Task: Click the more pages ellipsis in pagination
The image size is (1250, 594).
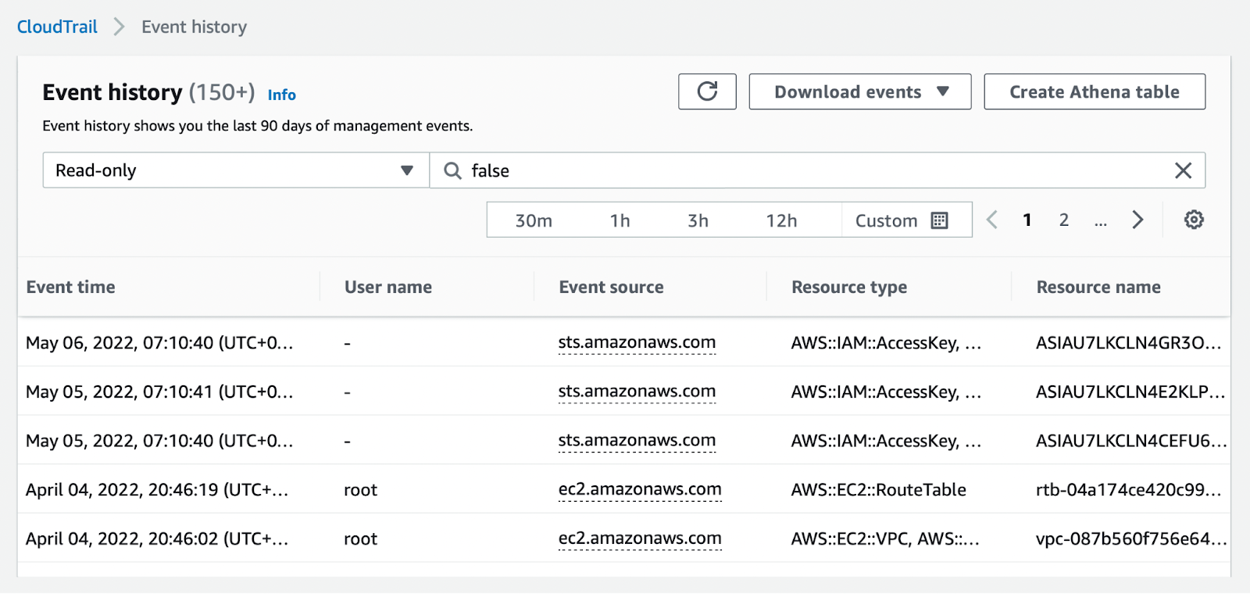Action: tap(1100, 222)
